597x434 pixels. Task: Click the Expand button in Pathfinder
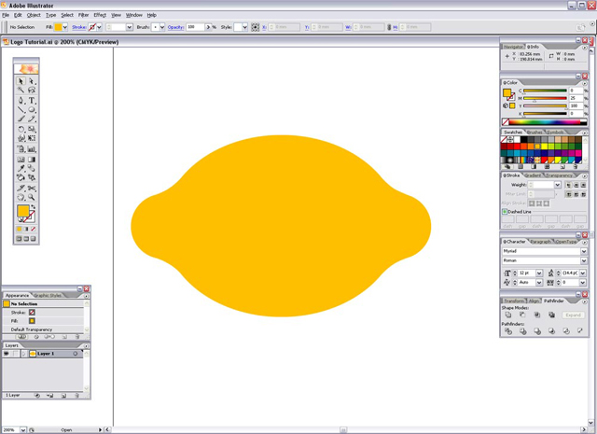coord(573,315)
